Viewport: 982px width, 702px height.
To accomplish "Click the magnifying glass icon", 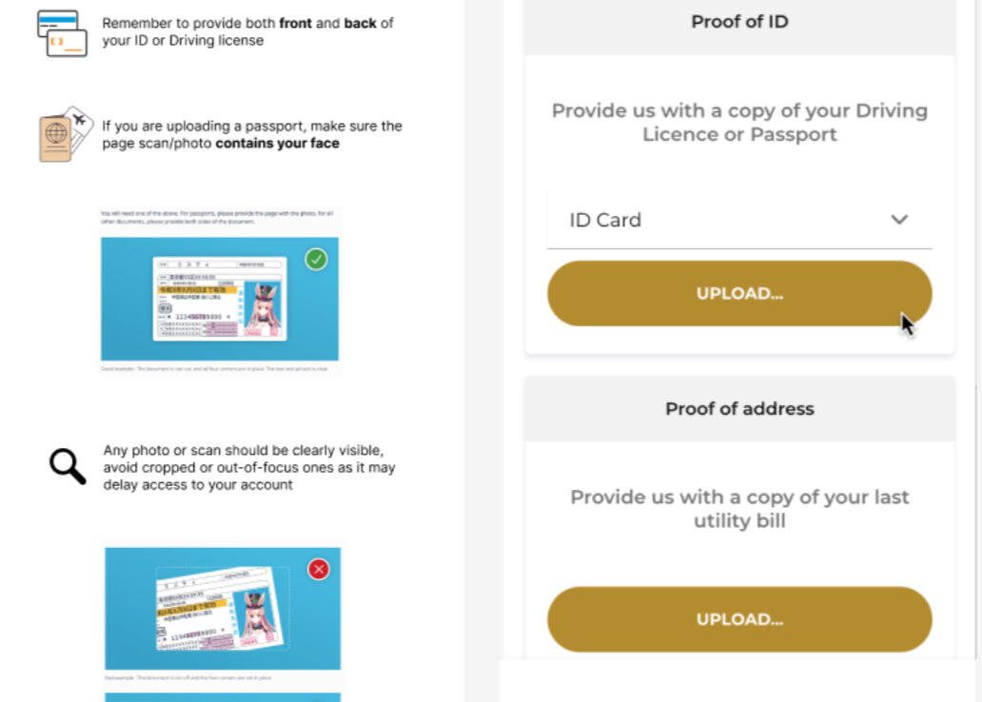I will click(67, 466).
